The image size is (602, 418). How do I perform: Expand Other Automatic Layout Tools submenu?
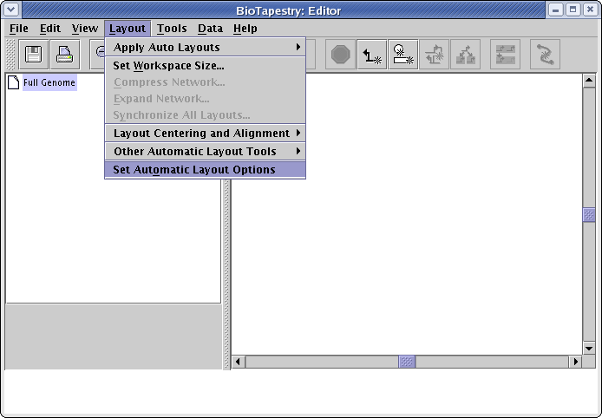[x=205, y=152]
